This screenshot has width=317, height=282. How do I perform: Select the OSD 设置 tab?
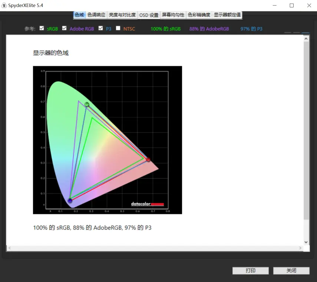149,15
